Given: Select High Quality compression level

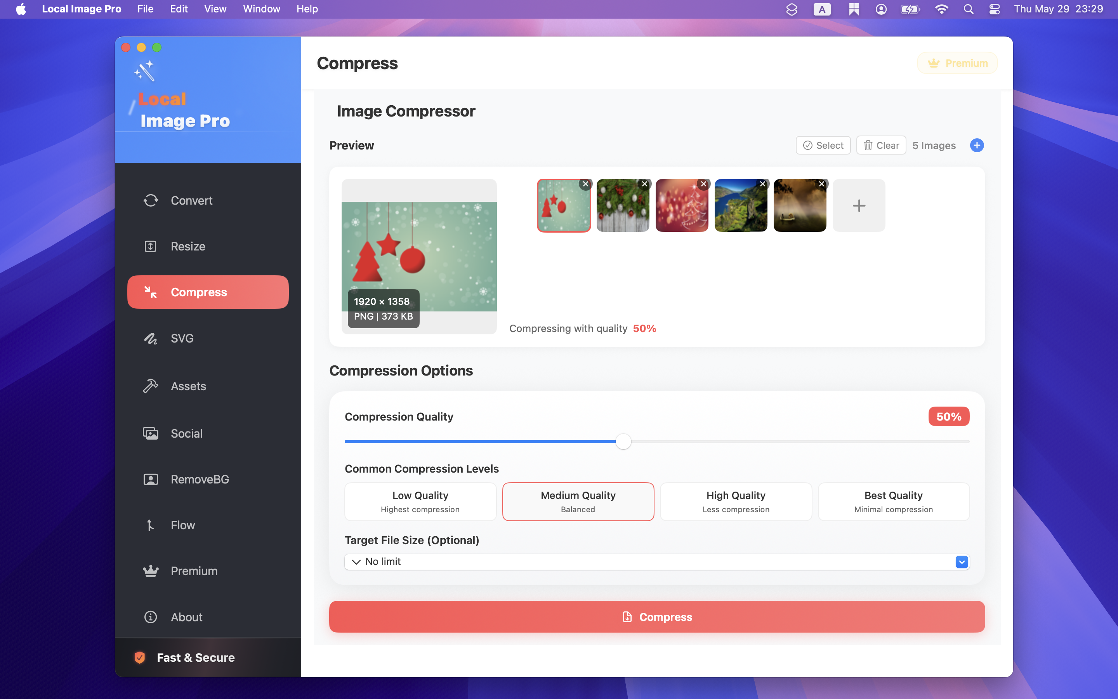Looking at the screenshot, I should point(736,502).
